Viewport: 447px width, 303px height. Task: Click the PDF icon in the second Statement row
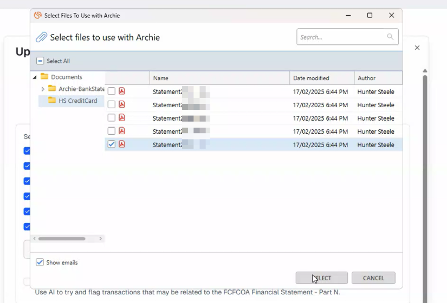point(122,104)
